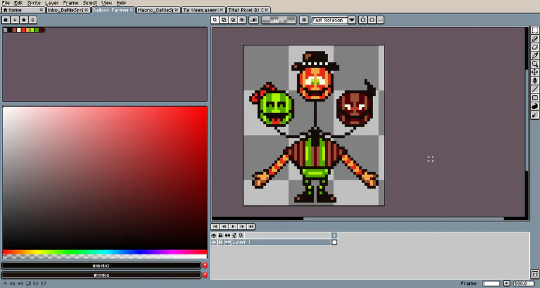Open the File menu
Screen dimensions: 540x288
[x=6, y=3]
